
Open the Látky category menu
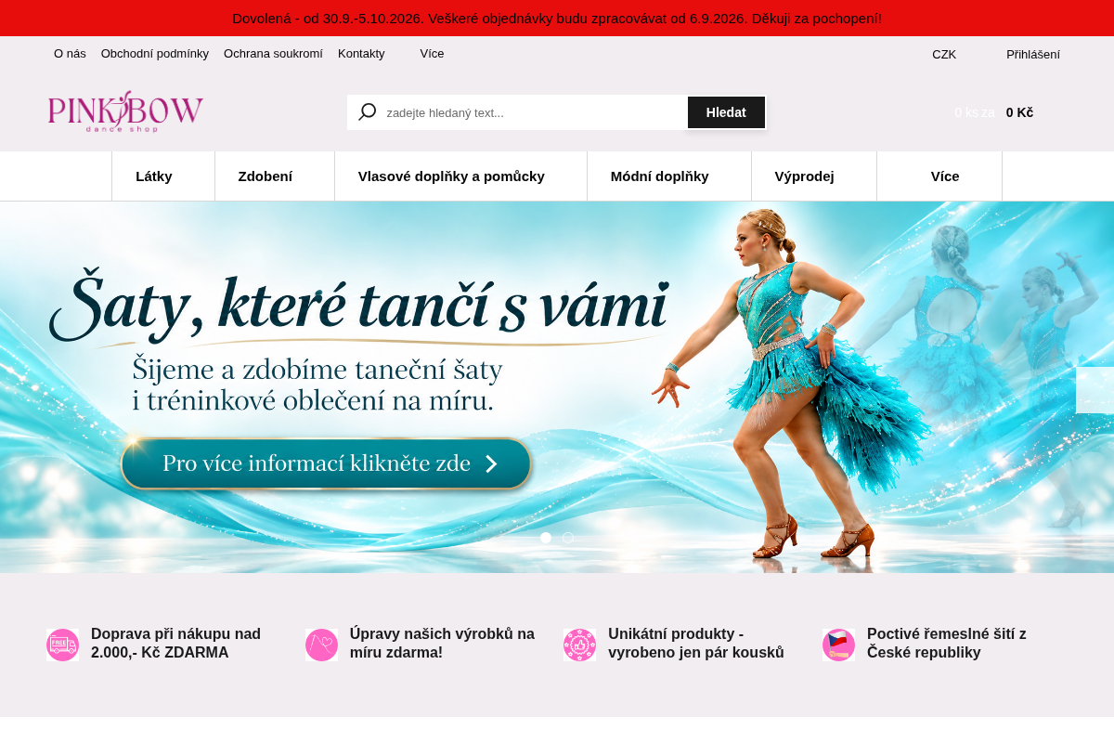click(154, 176)
